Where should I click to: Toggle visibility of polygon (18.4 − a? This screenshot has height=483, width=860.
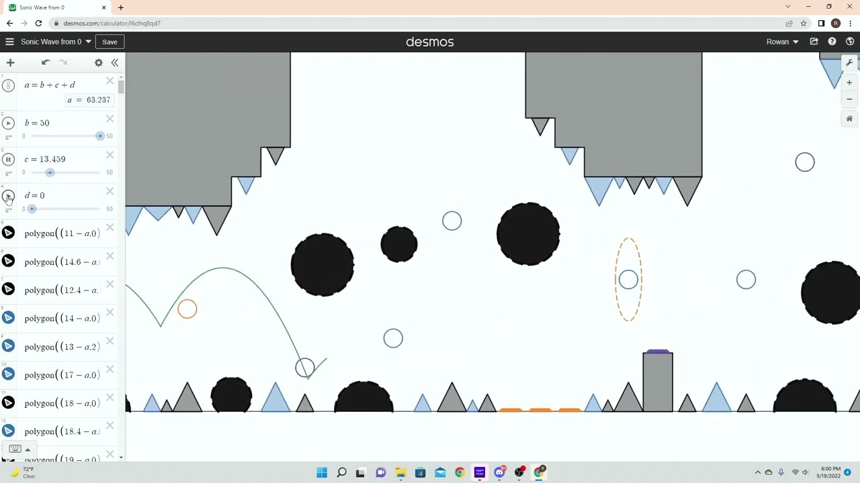point(8,431)
